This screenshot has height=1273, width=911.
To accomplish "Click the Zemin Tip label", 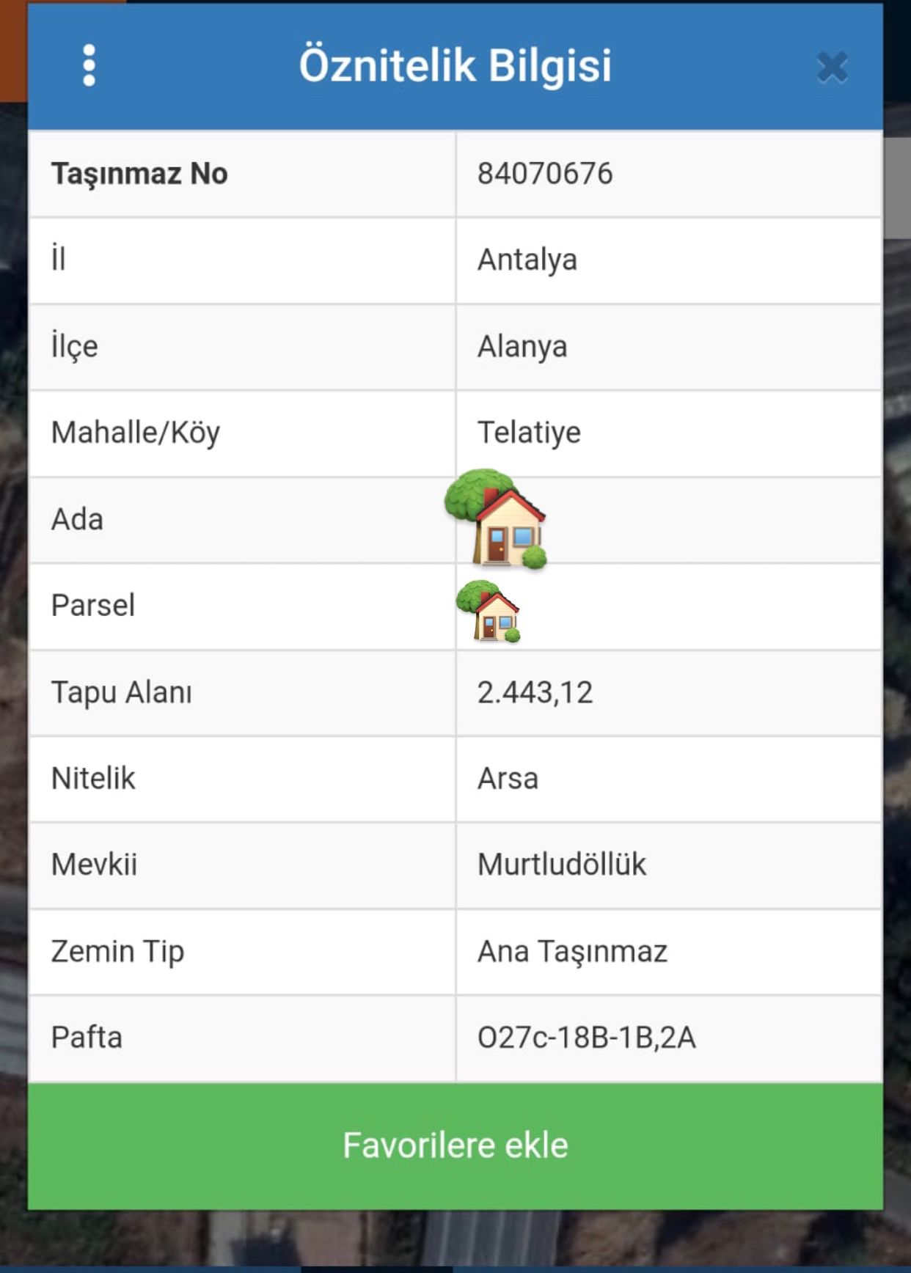I will coord(117,952).
